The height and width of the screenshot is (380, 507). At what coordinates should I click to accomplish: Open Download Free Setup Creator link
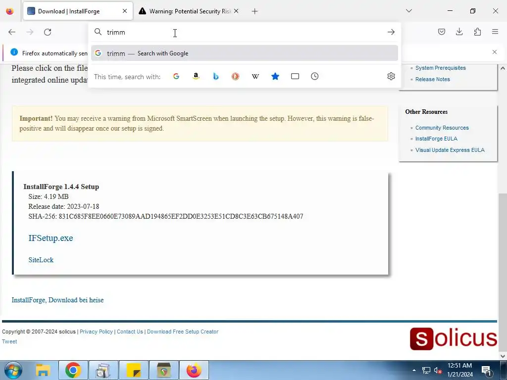183,332
